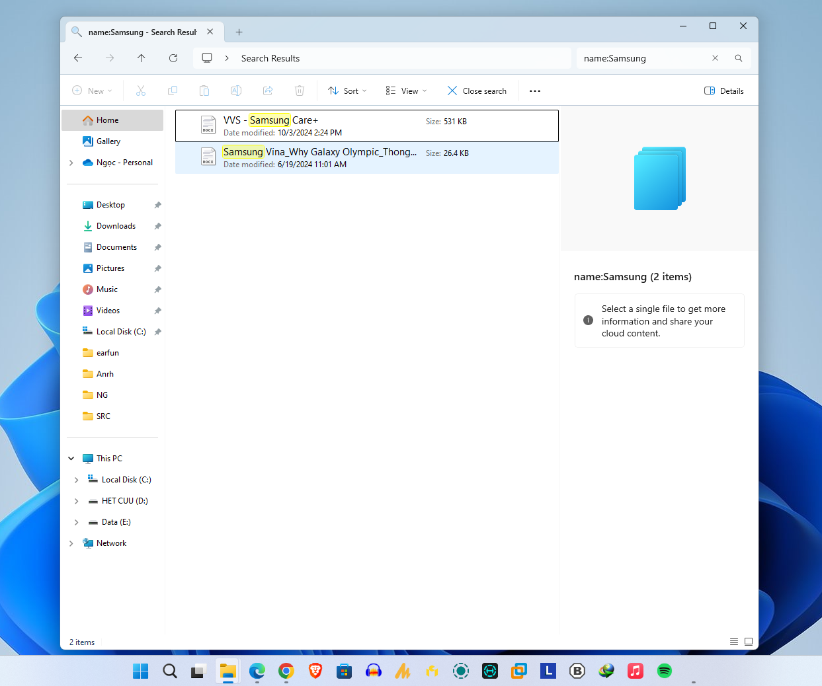Add a new tab
Viewport: 822px width, 686px height.
point(239,32)
